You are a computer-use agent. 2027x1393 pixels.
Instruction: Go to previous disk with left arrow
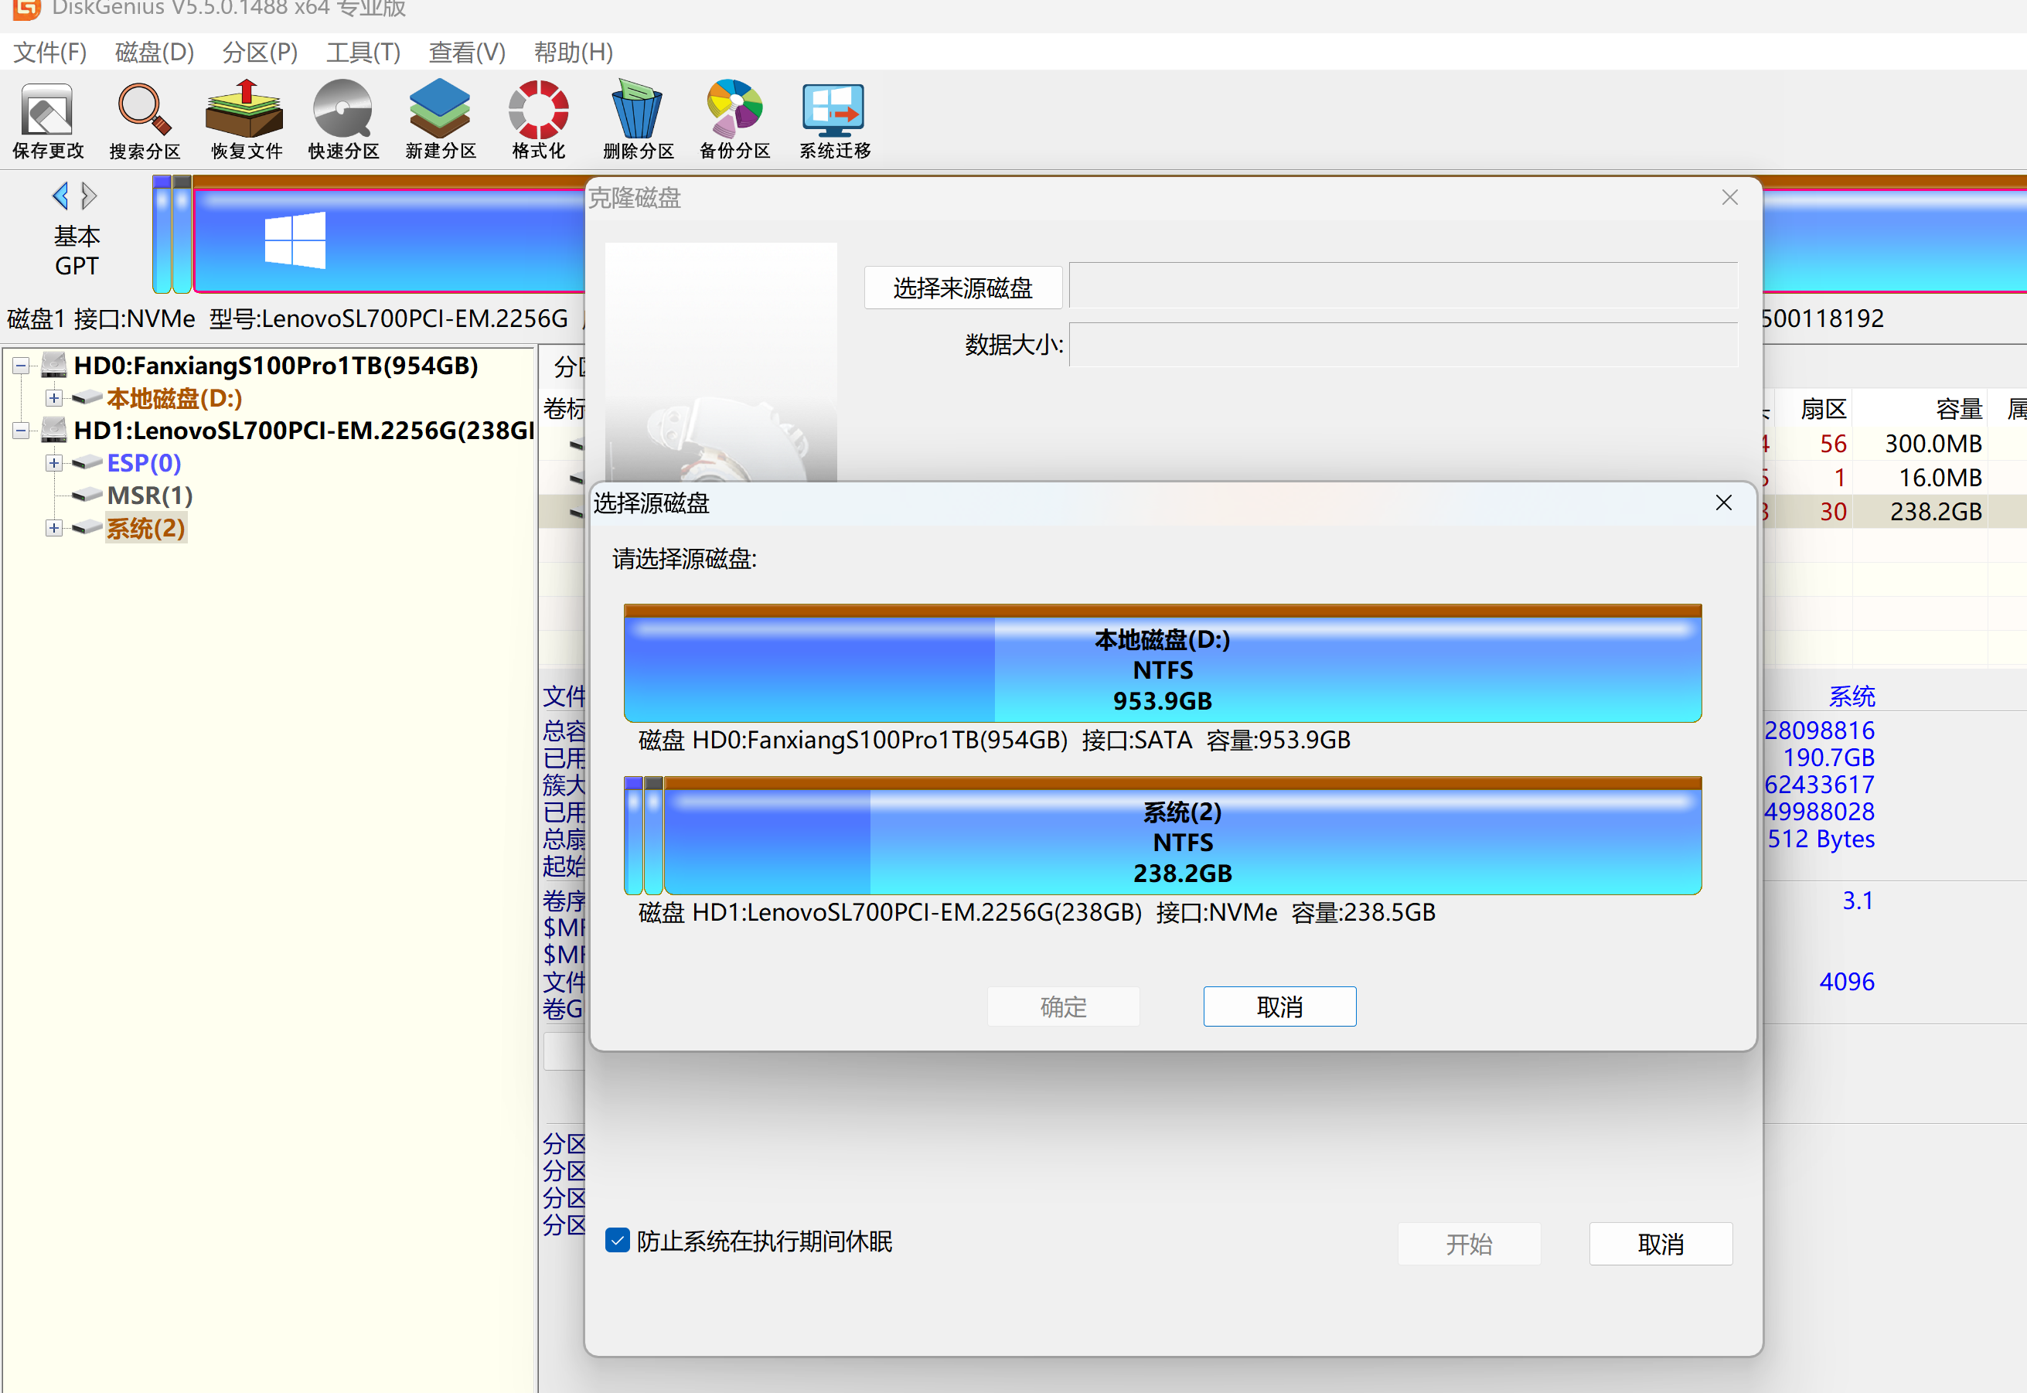coord(60,196)
